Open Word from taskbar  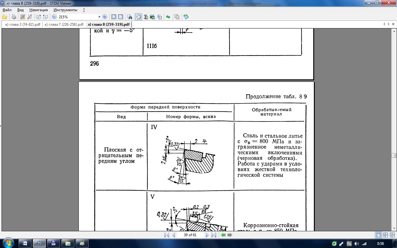25,243
